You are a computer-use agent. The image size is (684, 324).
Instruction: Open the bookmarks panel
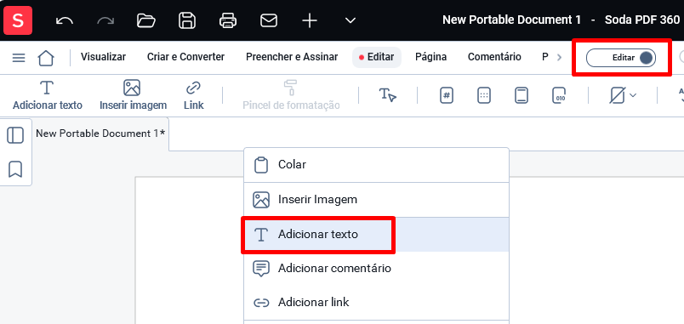15,169
